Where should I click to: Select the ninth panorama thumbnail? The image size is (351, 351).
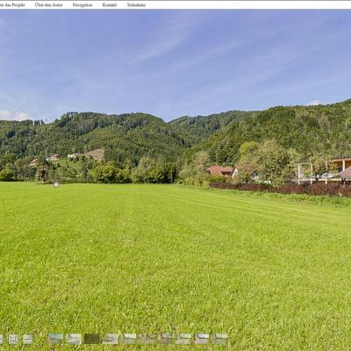pos(202,339)
